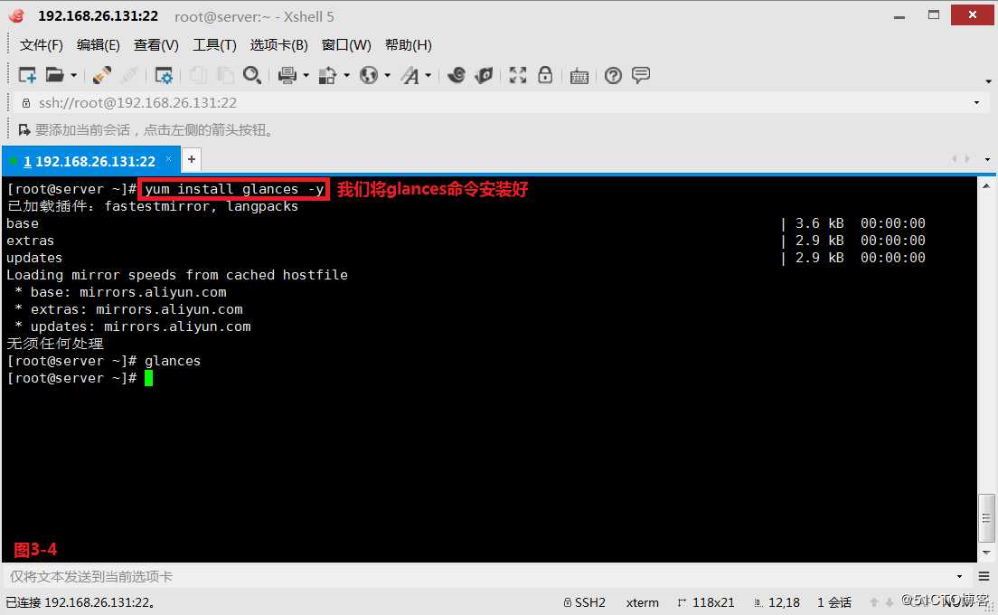Click the color scheme icon
This screenshot has width=998, height=615.
tap(328, 75)
